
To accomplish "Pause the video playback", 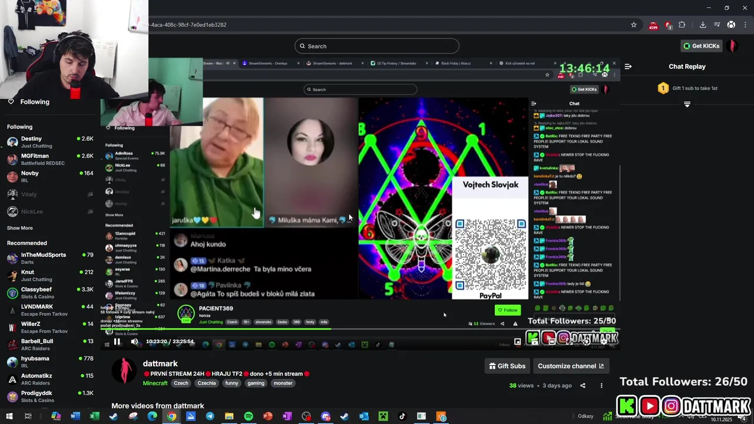I will click(x=117, y=342).
